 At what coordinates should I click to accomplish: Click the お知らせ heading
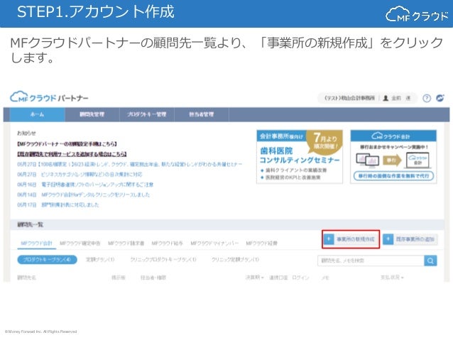(x=26, y=133)
